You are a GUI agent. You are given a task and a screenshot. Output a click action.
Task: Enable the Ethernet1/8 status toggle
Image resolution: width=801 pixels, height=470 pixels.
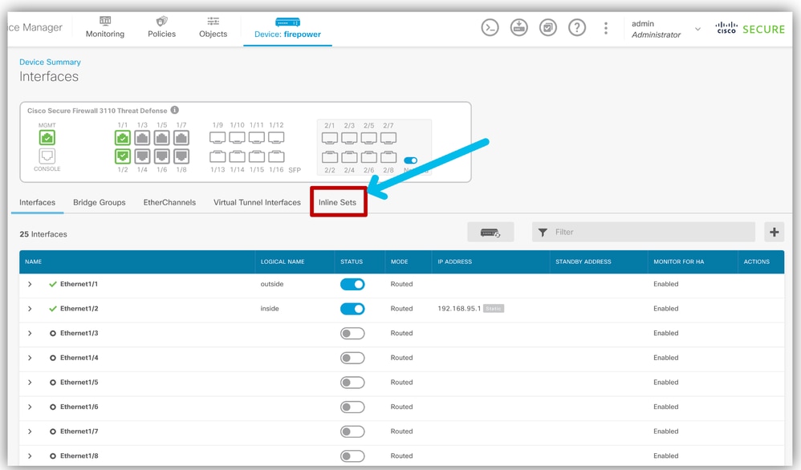pyautogui.click(x=352, y=456)
